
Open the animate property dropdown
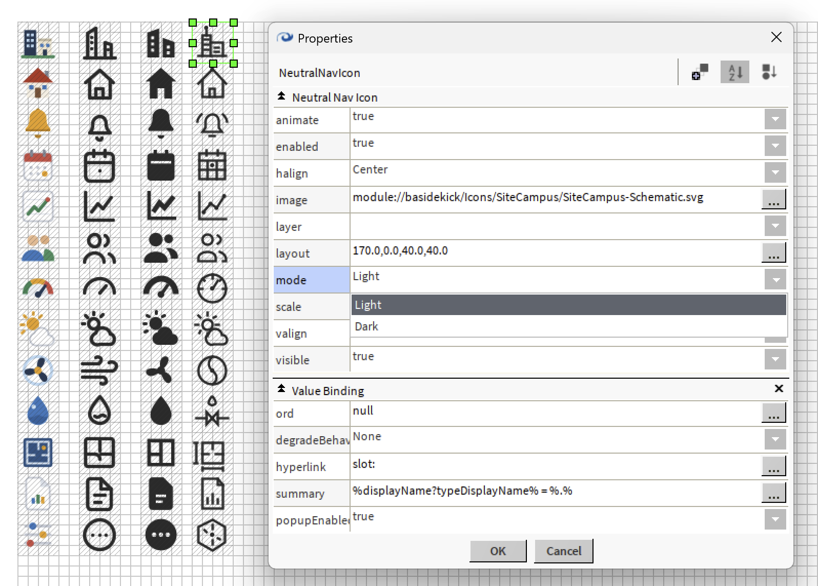tap(775, 119)
